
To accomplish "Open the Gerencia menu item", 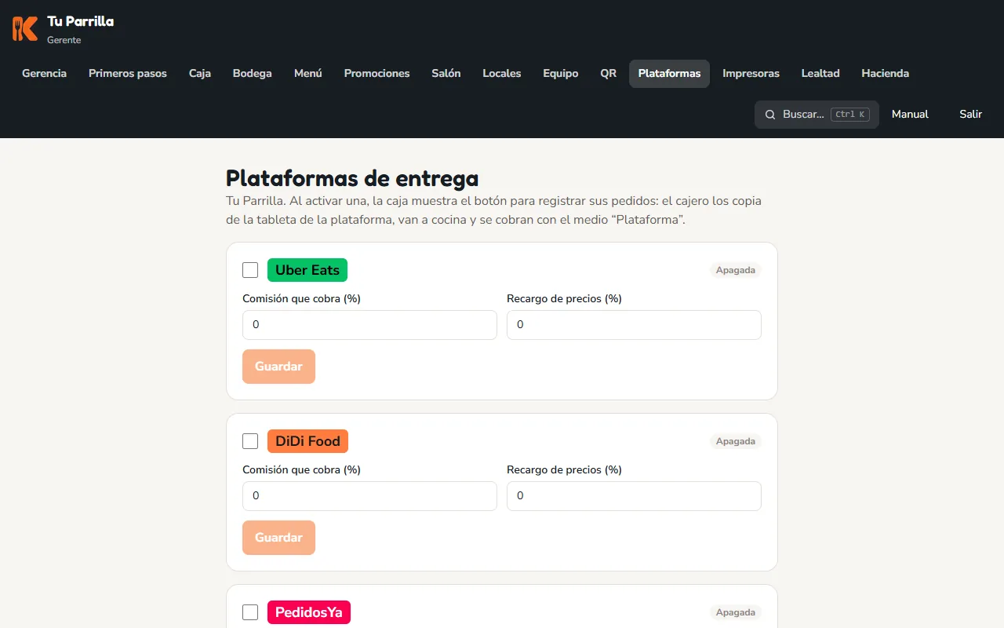I will pos(44,74).
